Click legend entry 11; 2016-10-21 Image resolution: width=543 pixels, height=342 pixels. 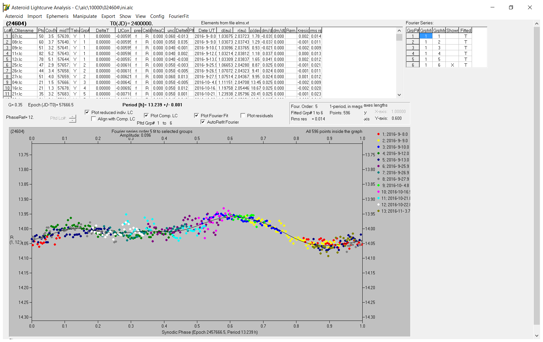396,198
